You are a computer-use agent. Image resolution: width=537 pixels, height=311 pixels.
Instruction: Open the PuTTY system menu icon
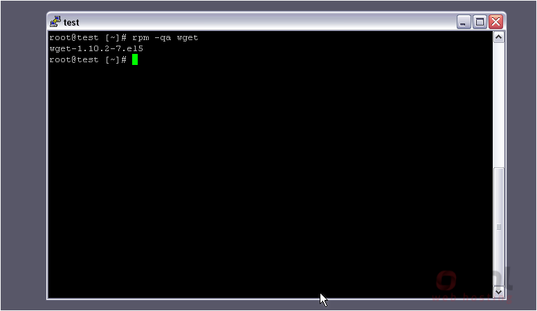tap(55, 22)
